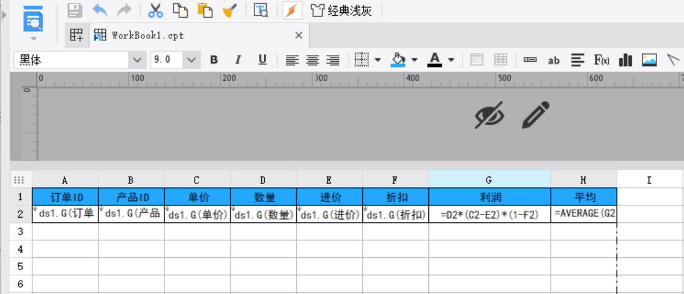Select the 单价 header cell
Screen dimensions: 684x294
198,197
